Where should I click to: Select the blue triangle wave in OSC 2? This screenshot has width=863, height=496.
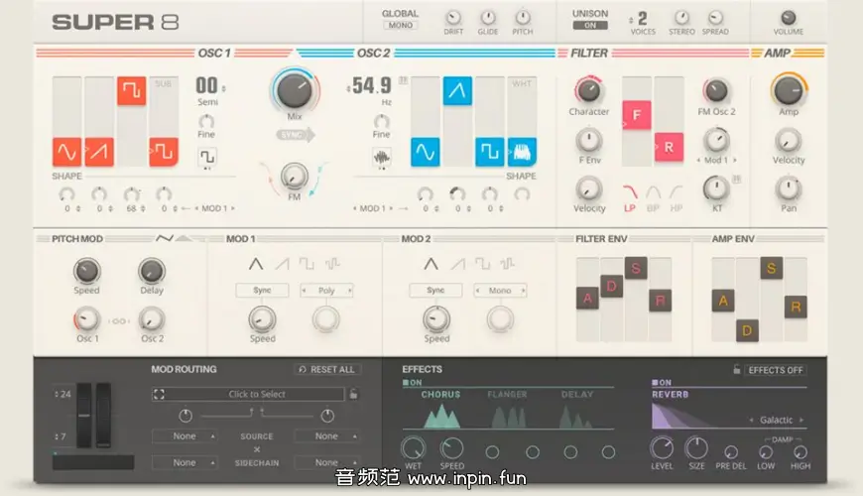tap(457, 91)
